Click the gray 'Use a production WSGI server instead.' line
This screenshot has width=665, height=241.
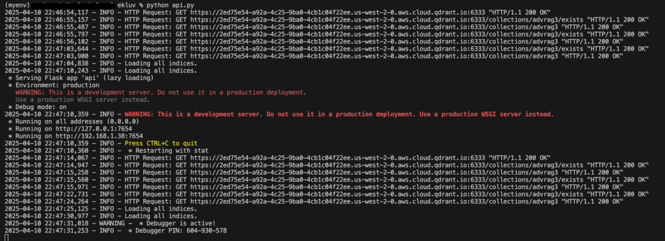82,99
